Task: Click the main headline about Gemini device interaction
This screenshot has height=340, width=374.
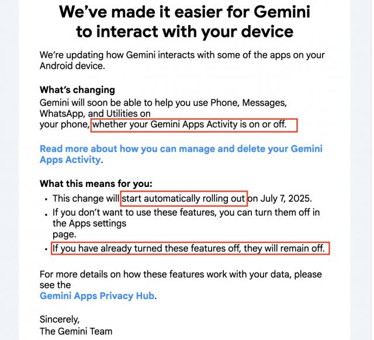Action: [183, 20]
